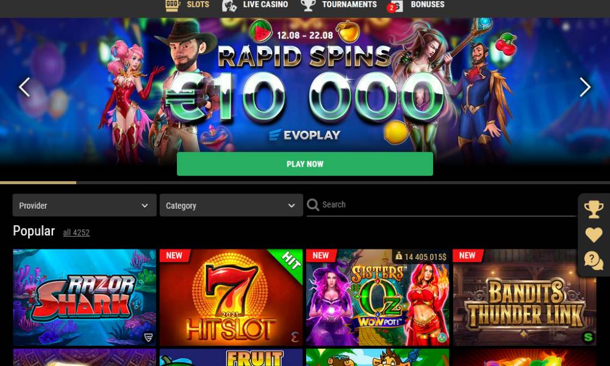Viewport: 610px width, 366px height.
Task: Open the trophy tournaments sidebar icon
Action: (x=594, y=209)
